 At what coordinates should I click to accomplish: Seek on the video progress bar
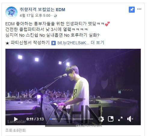[71, 119]
